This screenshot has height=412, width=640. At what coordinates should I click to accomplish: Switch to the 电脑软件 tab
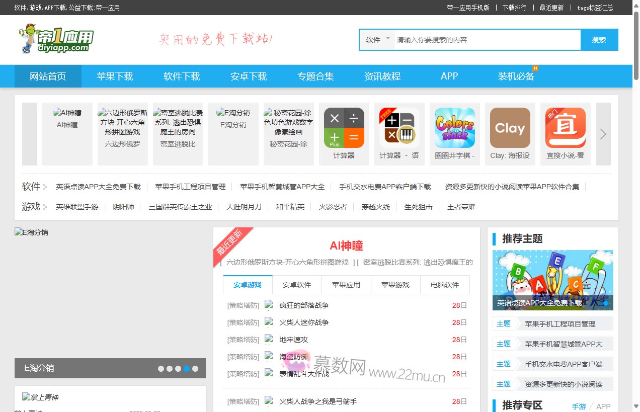(444, 285)
